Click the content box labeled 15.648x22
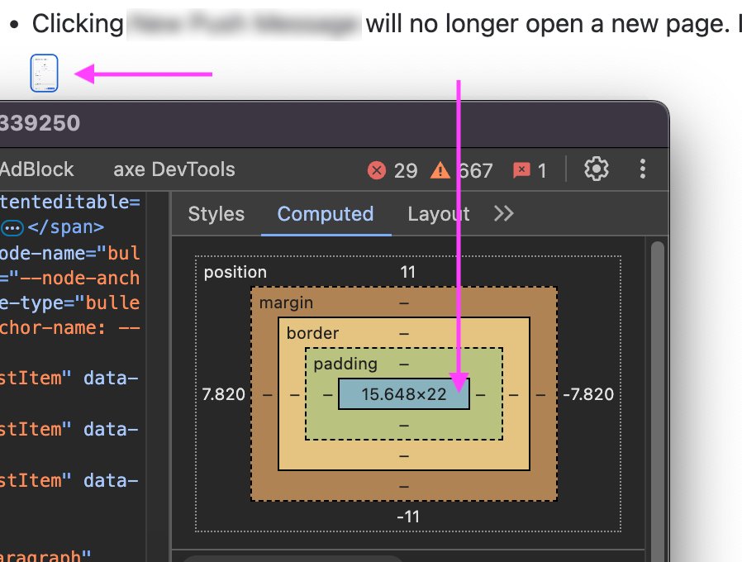This screenshot has width=742, height=562. tap(403, 393)
